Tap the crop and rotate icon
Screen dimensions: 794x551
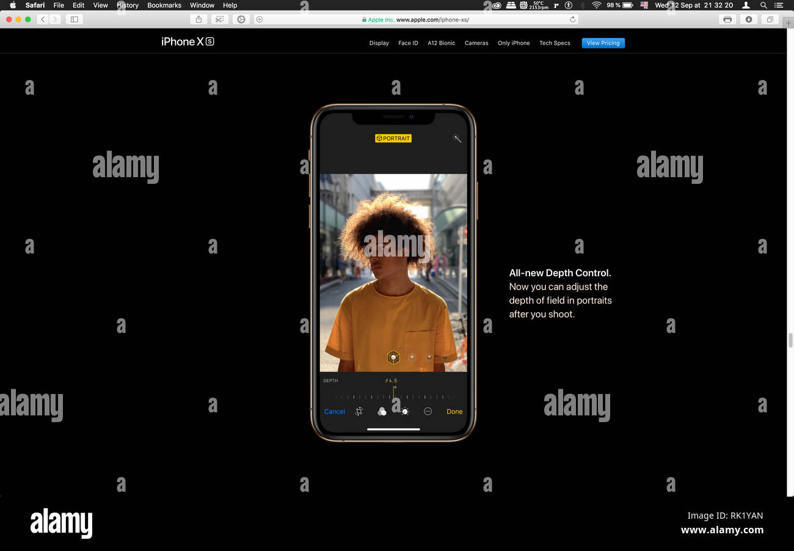(x=359, y=412)
